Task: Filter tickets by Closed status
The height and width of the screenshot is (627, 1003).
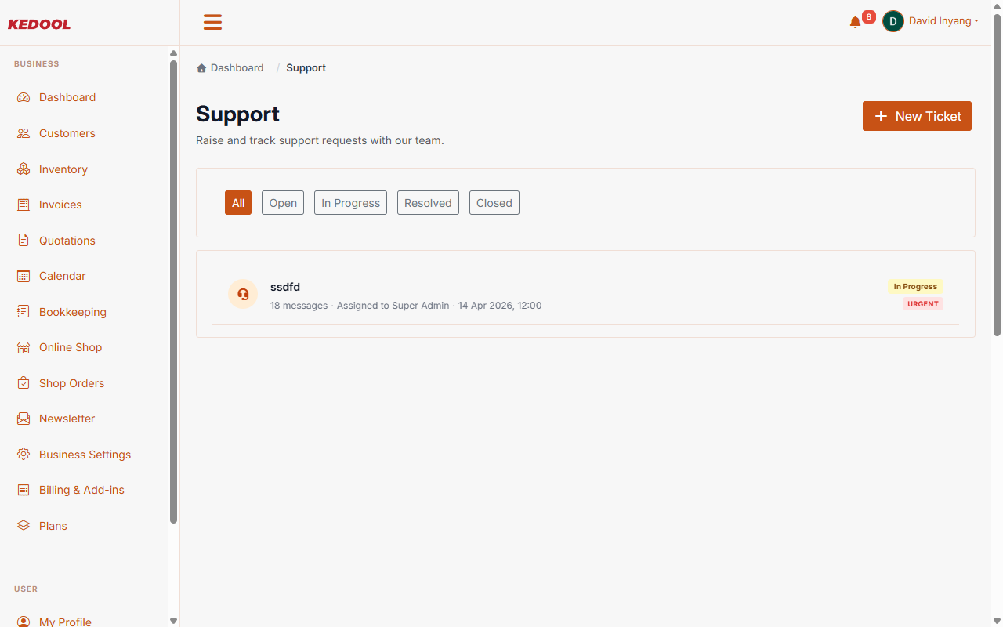Action: coord(494,203)
